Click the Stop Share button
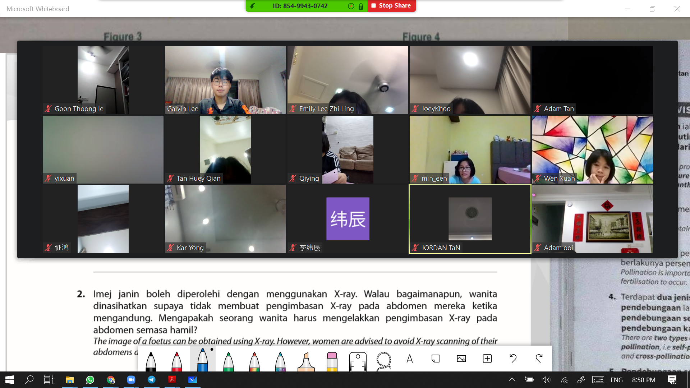This screenshot has width=690, height=388. [391, 6]
